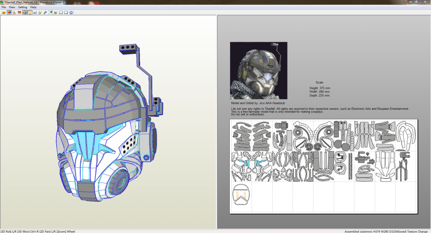Viewport: 431px width, 233px height.
Task: Click the assembled size status bar text
Action: click(370, 231)
